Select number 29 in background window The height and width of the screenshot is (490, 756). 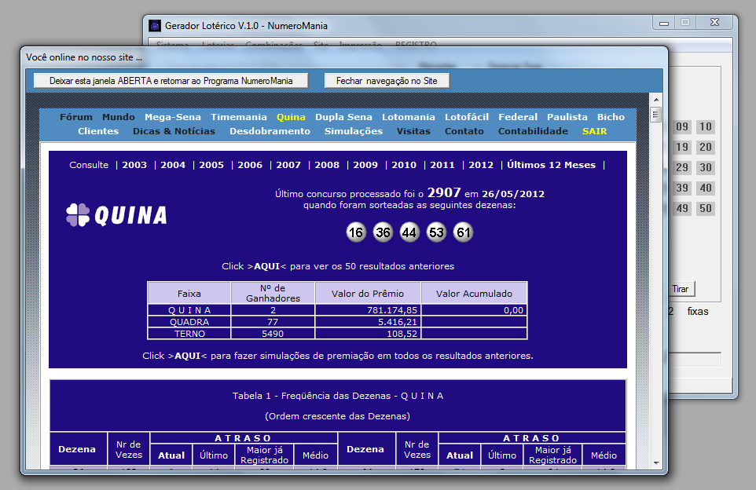(x=682, y=168)
